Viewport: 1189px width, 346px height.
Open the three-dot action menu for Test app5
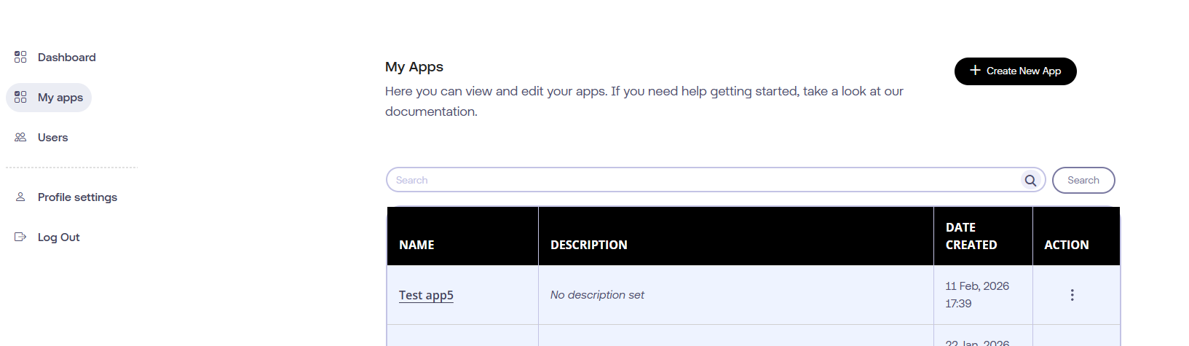click(1072, 295)
